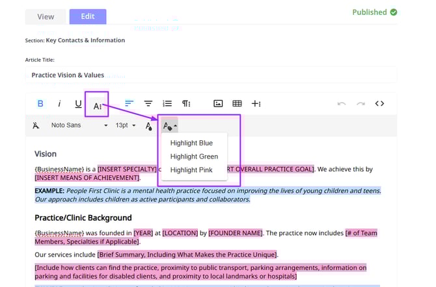The image size is (436, 287).
Task: Choose Highlight Pink option
Action: click(191, 170)
